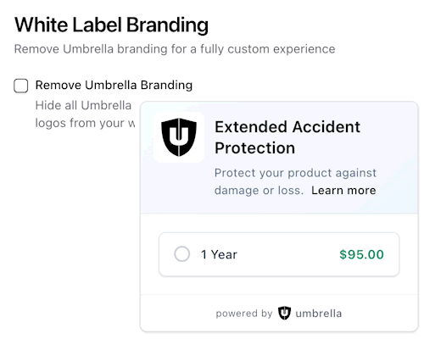This screenshot has width=424, height=339.
Task: Click the word "Branding" in the main heading
Action: click(167, 25)
